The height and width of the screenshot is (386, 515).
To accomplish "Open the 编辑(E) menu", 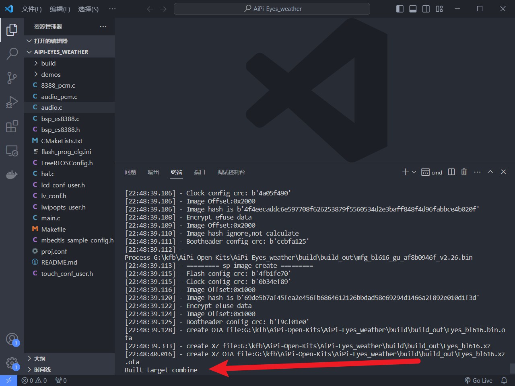I will point(60,9).
